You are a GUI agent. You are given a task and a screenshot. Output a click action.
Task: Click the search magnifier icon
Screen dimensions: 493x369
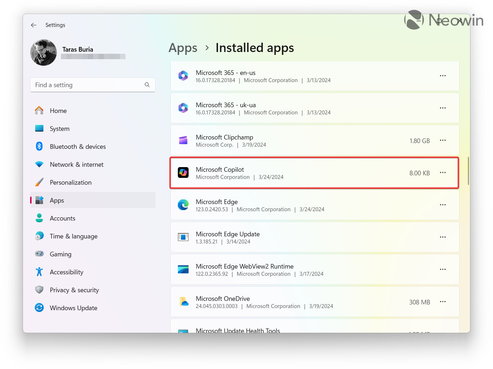147,85
